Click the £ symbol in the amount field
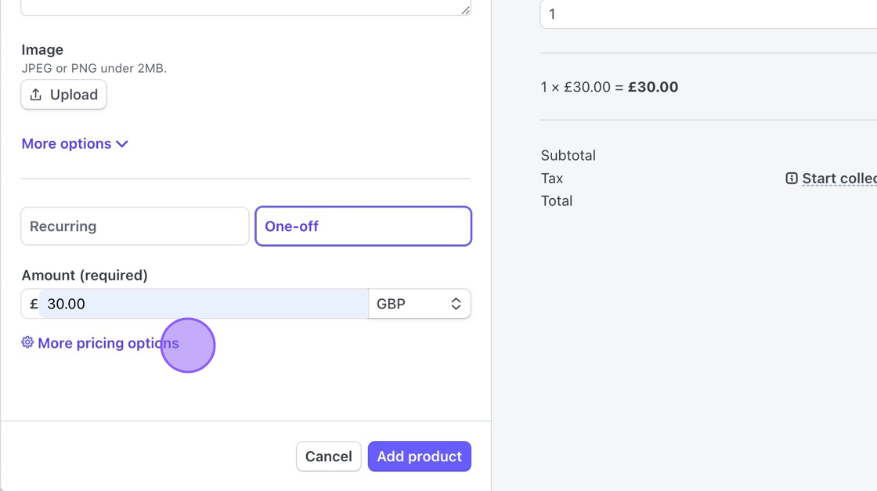This screenshot has height=491, width=877. click(x=34, y=304)
